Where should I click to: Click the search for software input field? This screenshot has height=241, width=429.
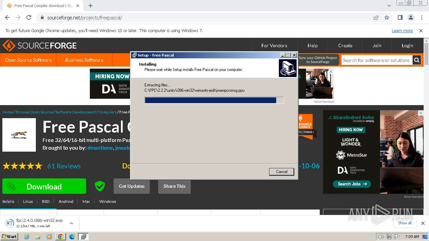[x=377, y=60]
